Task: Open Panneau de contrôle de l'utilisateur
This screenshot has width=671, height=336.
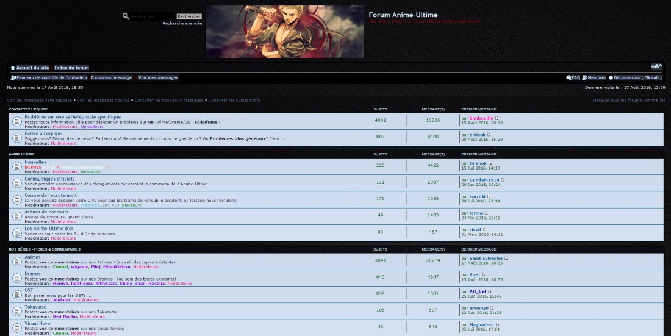Action: 52,77
